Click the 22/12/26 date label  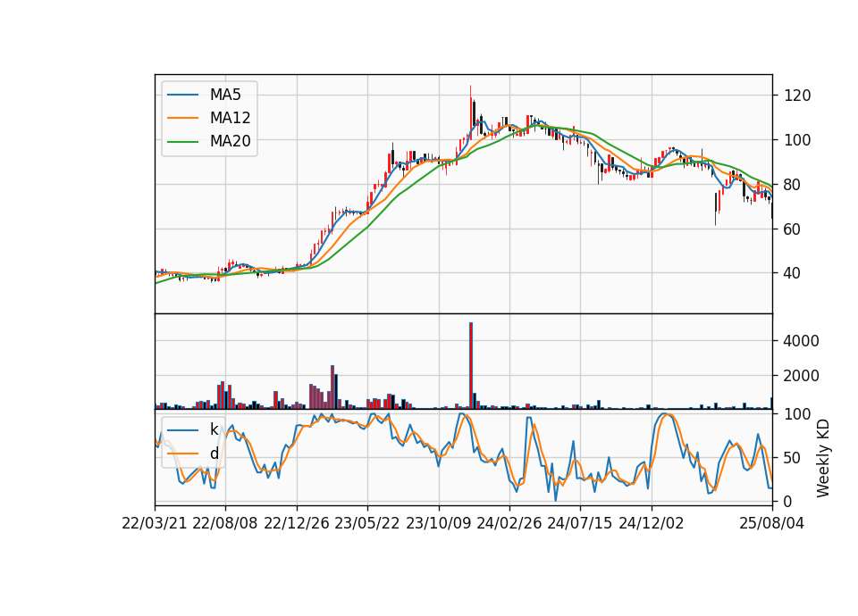tap(297, 523)
